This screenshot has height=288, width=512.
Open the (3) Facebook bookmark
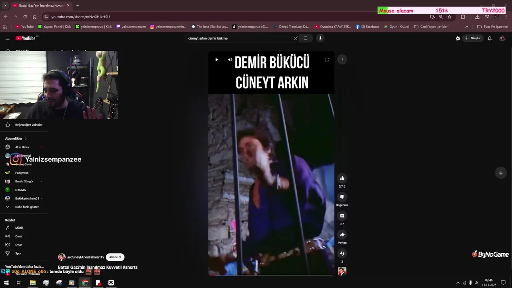tap(368, 26)
